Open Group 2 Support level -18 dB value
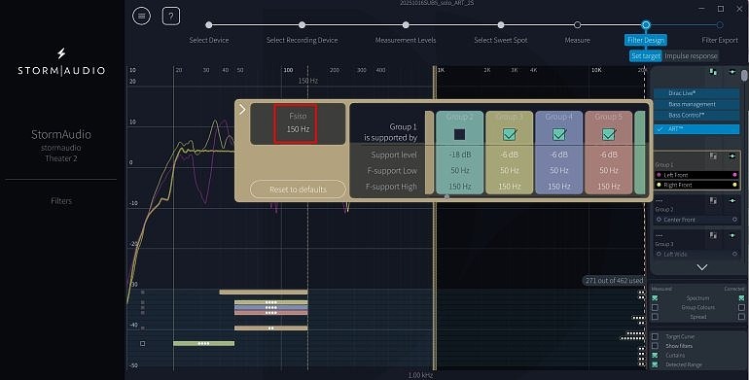The width and height of the screenshot is (749, 380). pos(460,155)
